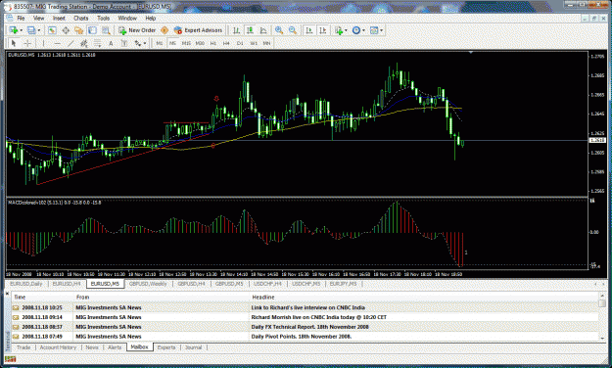Zoom out on the chart

point(293,30)
